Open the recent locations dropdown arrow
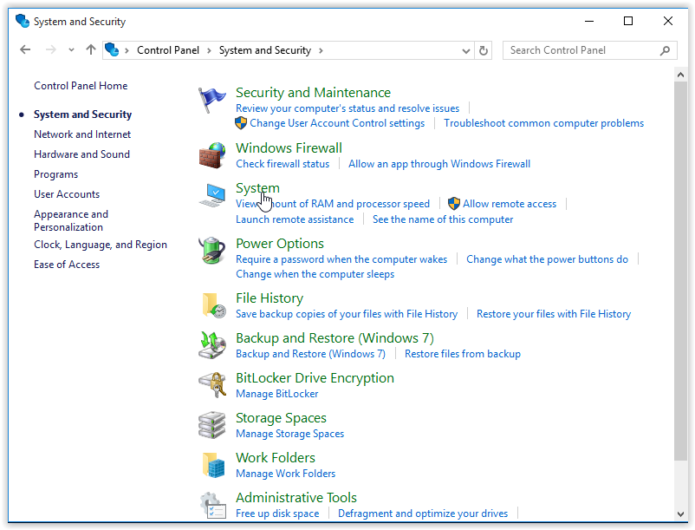This screenshot has height=530, width=695. [x=71, y=50]
